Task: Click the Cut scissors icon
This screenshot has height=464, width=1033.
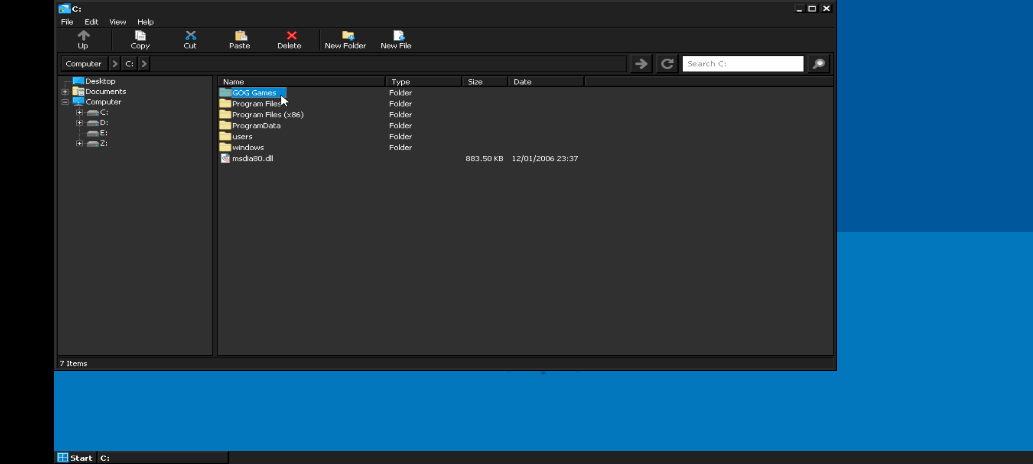Action: (x=190, y=36)
